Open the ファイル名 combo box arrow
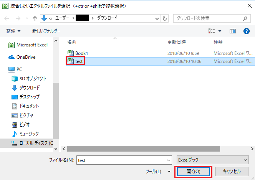This screenshot has width=255, height=180. tap(169, 160)
